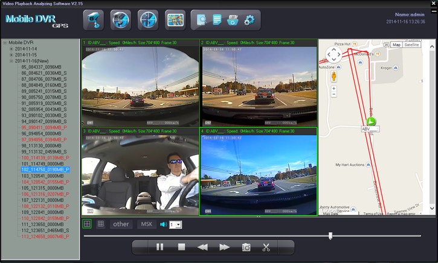The height and width of the screenshot is (263, 438).
Task: Click the playback progress slider handle
Action: [x=330, y=236]
